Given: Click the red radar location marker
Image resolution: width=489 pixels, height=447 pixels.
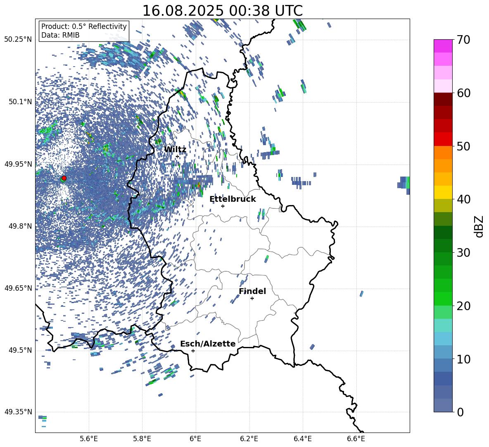Looking at the screenshot, I should (x=64, y=178).
